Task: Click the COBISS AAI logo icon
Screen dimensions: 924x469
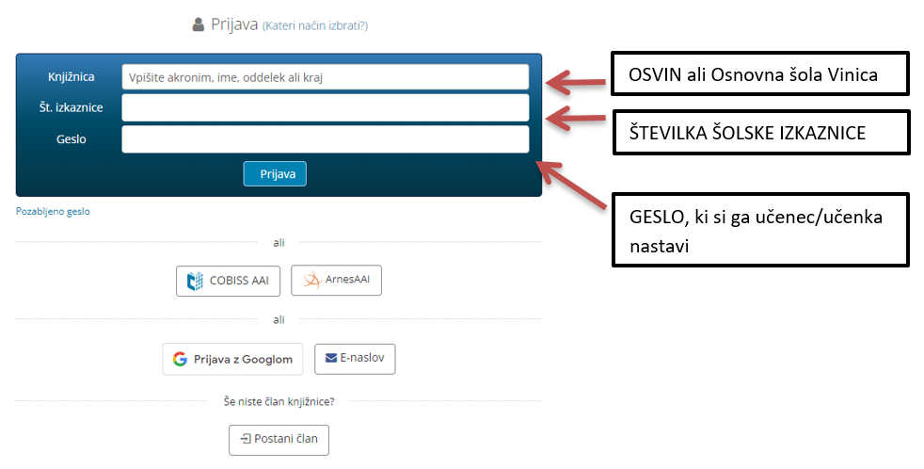Action: tap(195, 282)
